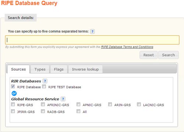Focus the search terms input field
Viewport: 184px width, 132px height.
pyautogui.click(x=92, y=40)
